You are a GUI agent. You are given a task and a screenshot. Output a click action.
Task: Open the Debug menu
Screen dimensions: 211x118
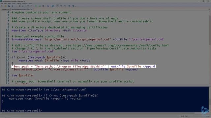(19, 4)
